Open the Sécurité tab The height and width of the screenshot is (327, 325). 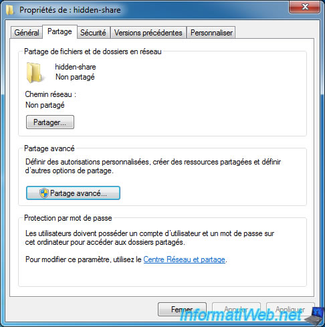click(93, 33)
